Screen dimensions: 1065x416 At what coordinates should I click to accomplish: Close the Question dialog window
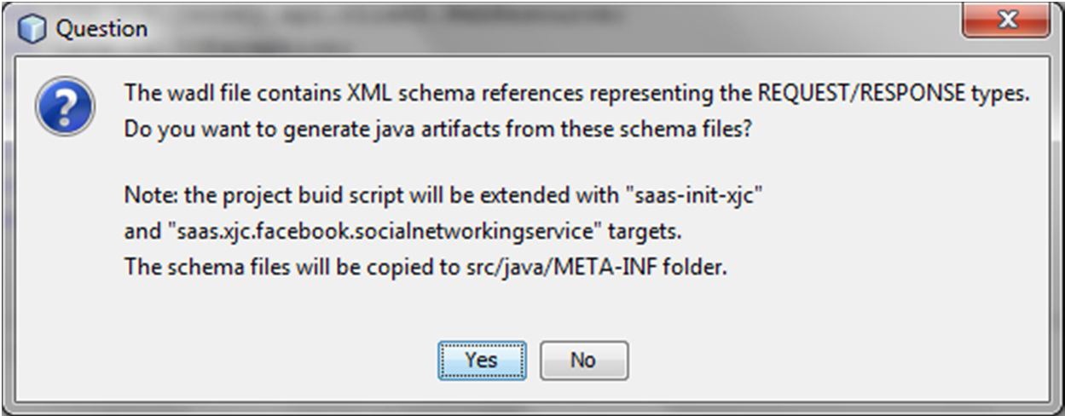pyautogui.click(x=1007, y=20)
